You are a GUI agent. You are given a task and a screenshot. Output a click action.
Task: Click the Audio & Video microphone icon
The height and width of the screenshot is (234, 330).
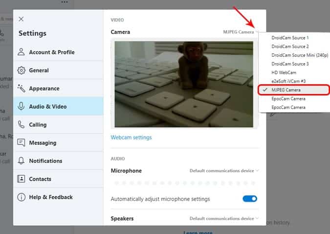click(x=21, y=106)
